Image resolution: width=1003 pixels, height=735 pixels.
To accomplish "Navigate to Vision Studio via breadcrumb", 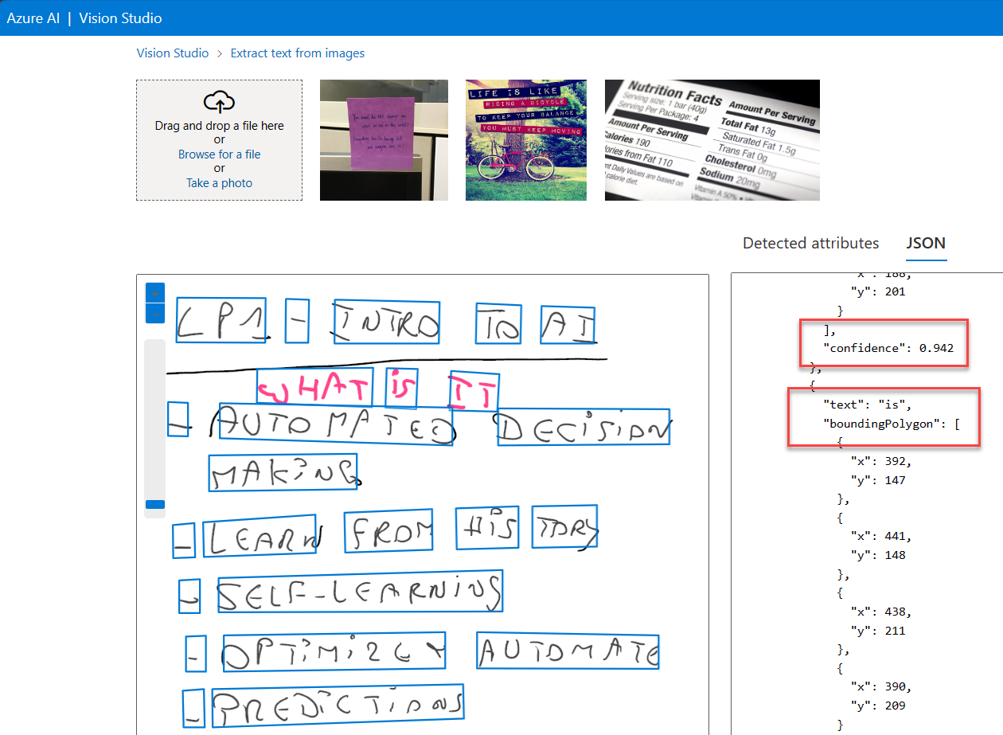I will coord(172,53).
